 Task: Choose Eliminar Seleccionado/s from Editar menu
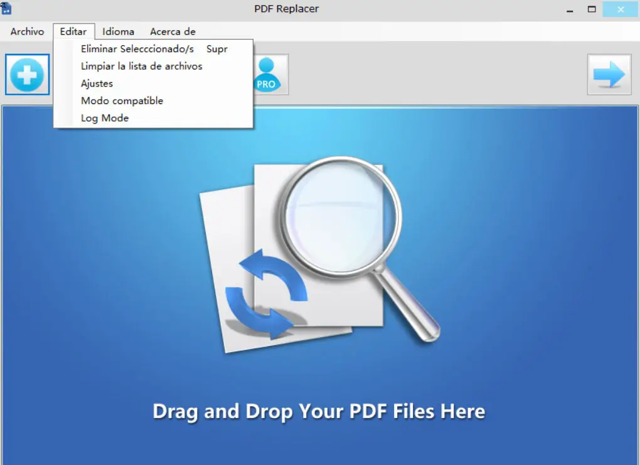[x=153, y=49]
